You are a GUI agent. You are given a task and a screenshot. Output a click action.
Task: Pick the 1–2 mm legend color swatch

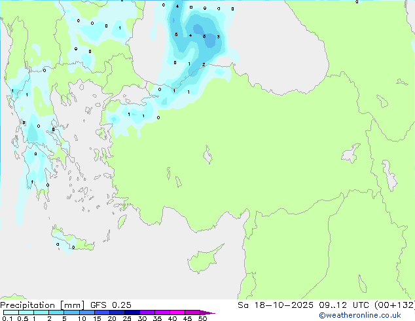pos(41,312)
